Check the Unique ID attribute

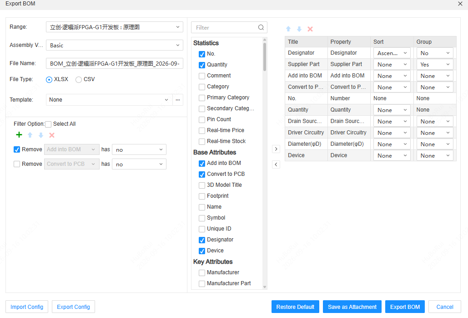pos(202,229)
